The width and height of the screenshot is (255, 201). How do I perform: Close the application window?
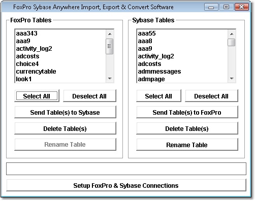(x=242, y=7)
